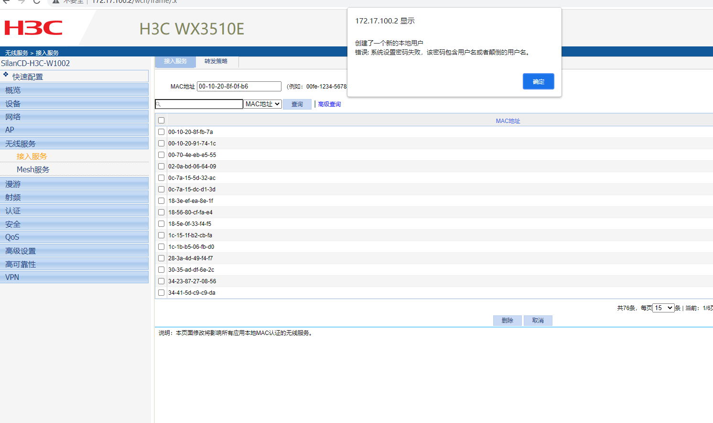Tick the checkbox for 02-0a-bd-06-64-09
The height and width of the screenshot is (423, 713).
click(x=161, y=167)
